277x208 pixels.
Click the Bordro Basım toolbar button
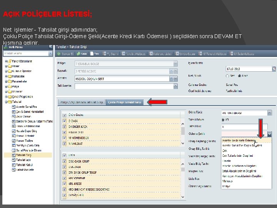185,54
